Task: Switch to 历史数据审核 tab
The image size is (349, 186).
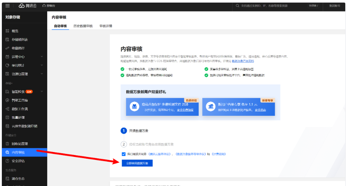Action: [83, 26]
